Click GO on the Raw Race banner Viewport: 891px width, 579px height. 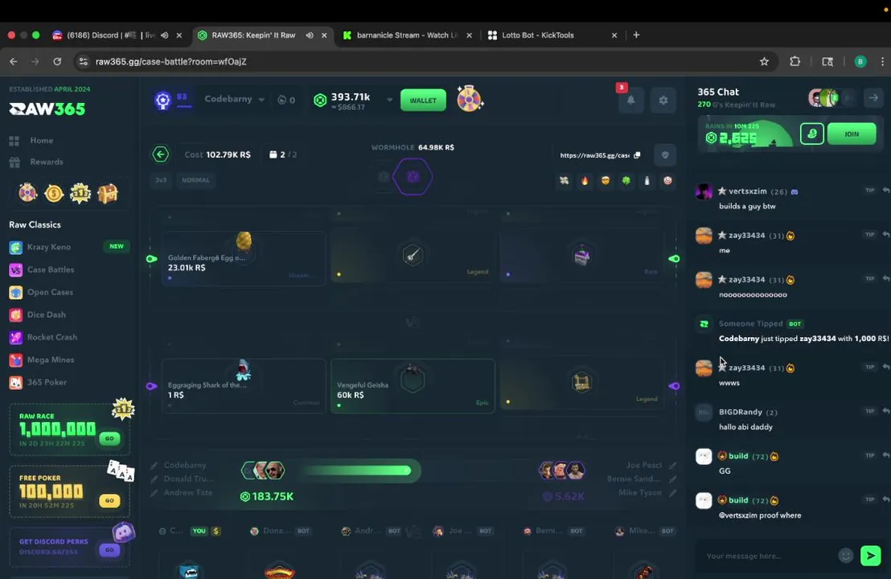(109, 438)
